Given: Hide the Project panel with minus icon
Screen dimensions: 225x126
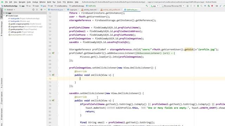Looking at the screenshot, I should pyautogui.click(x=45, y=9).
